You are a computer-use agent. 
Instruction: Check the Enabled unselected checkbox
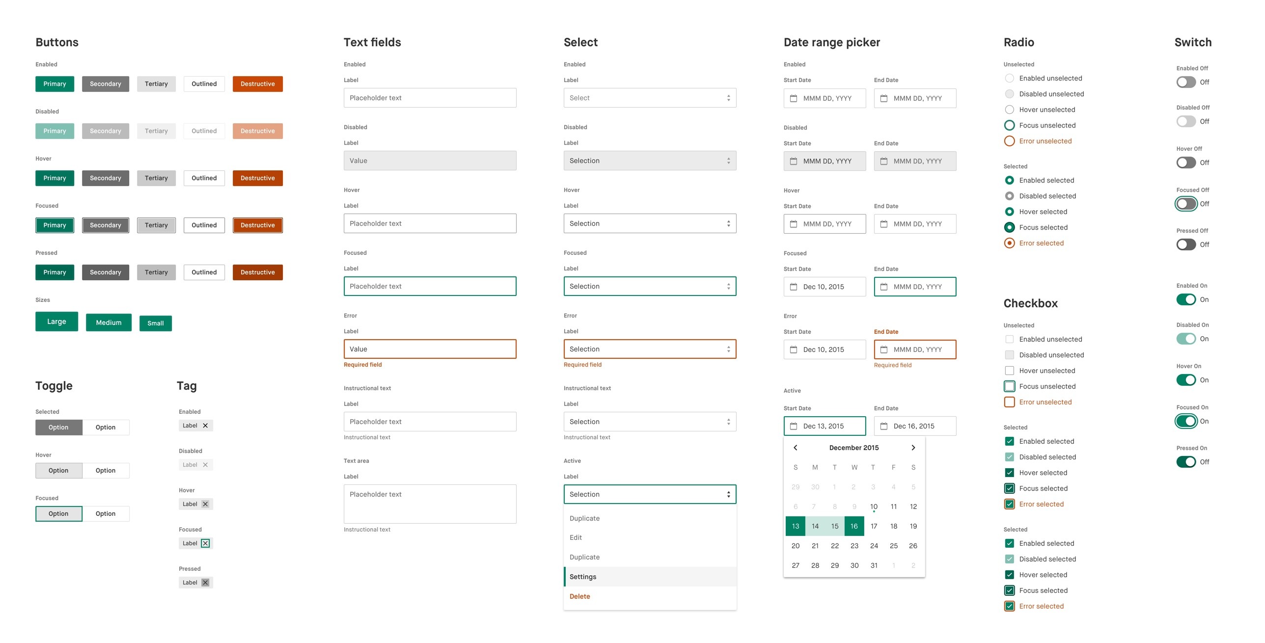pos(1010,339)
